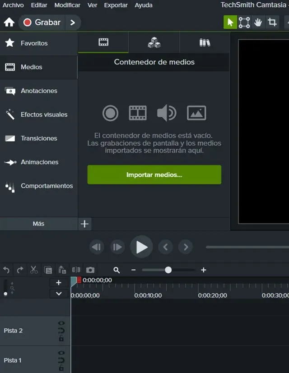This screenshot has height=373, width=289.
Task: Switch to the library books tab
Action: pos(205,42)
